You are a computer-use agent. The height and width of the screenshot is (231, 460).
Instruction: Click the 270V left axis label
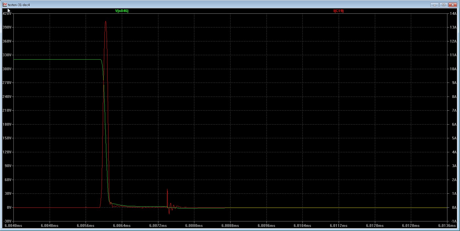click(7, 83)
